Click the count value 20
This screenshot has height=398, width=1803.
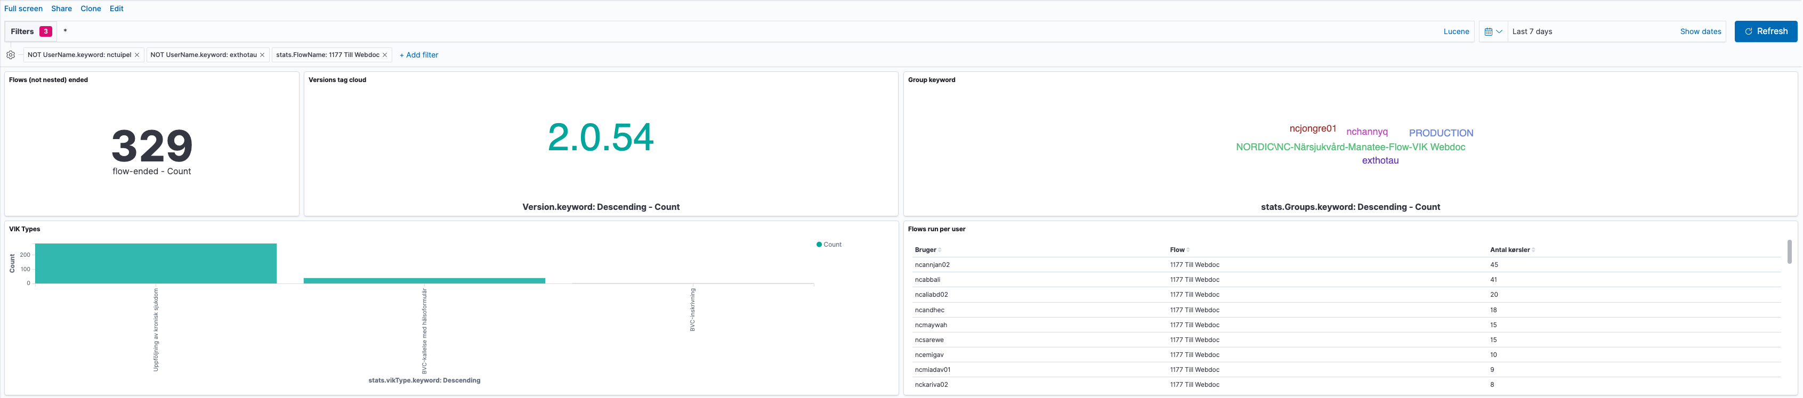1494,295
